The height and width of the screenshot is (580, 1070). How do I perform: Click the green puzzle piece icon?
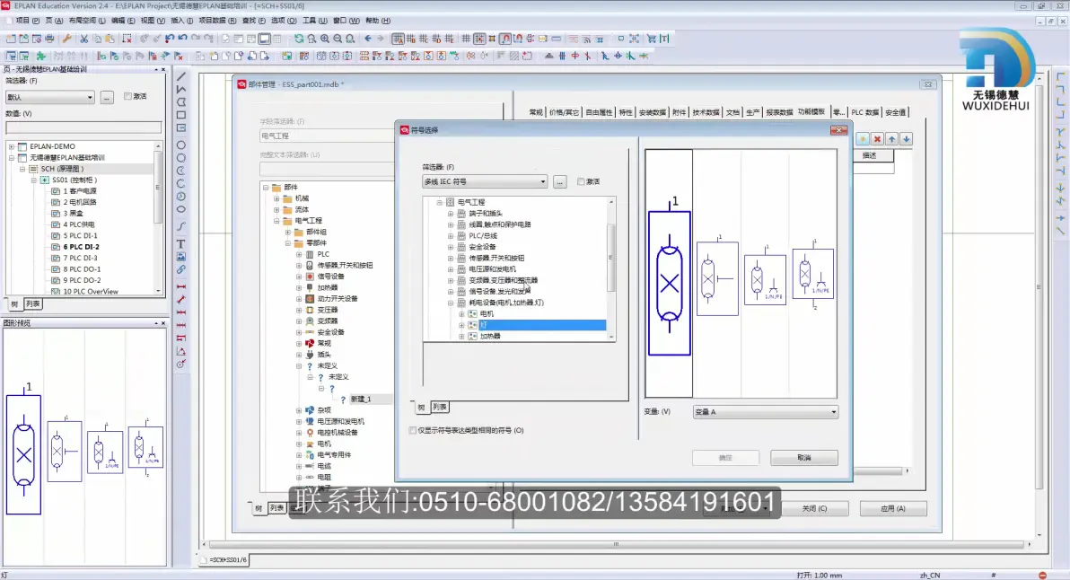pos(40,56)
